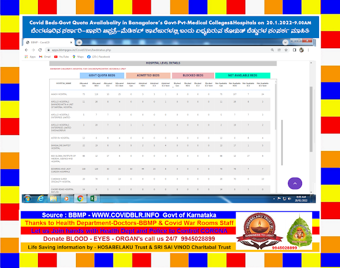This screenshot has width=340, height=268.
Task: Open the Gmail bookmark
Action: click(x=45, y=57)
